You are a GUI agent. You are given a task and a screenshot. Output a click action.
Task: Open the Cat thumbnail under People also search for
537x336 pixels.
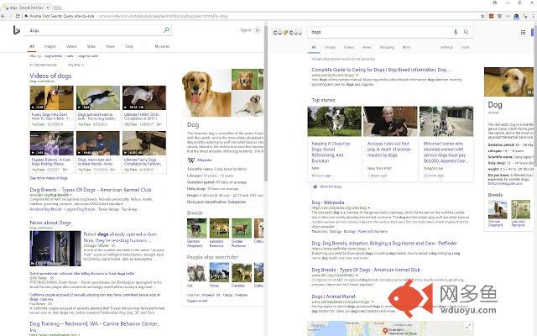pos(196,272)
